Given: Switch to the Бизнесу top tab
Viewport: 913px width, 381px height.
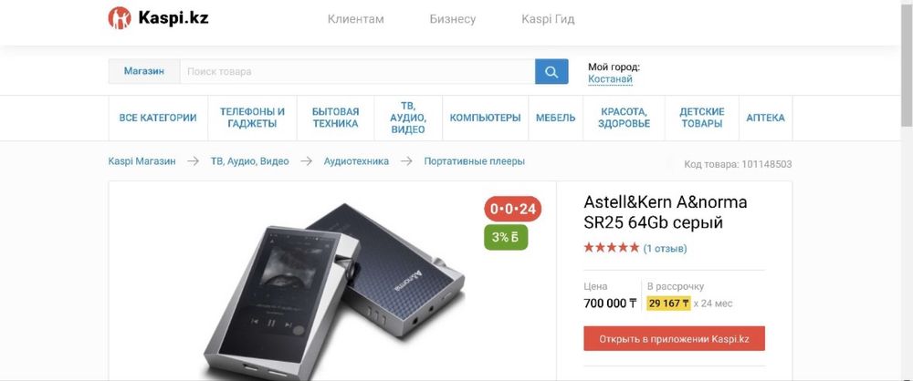Looking at the screenshot, I should [453, 19].
